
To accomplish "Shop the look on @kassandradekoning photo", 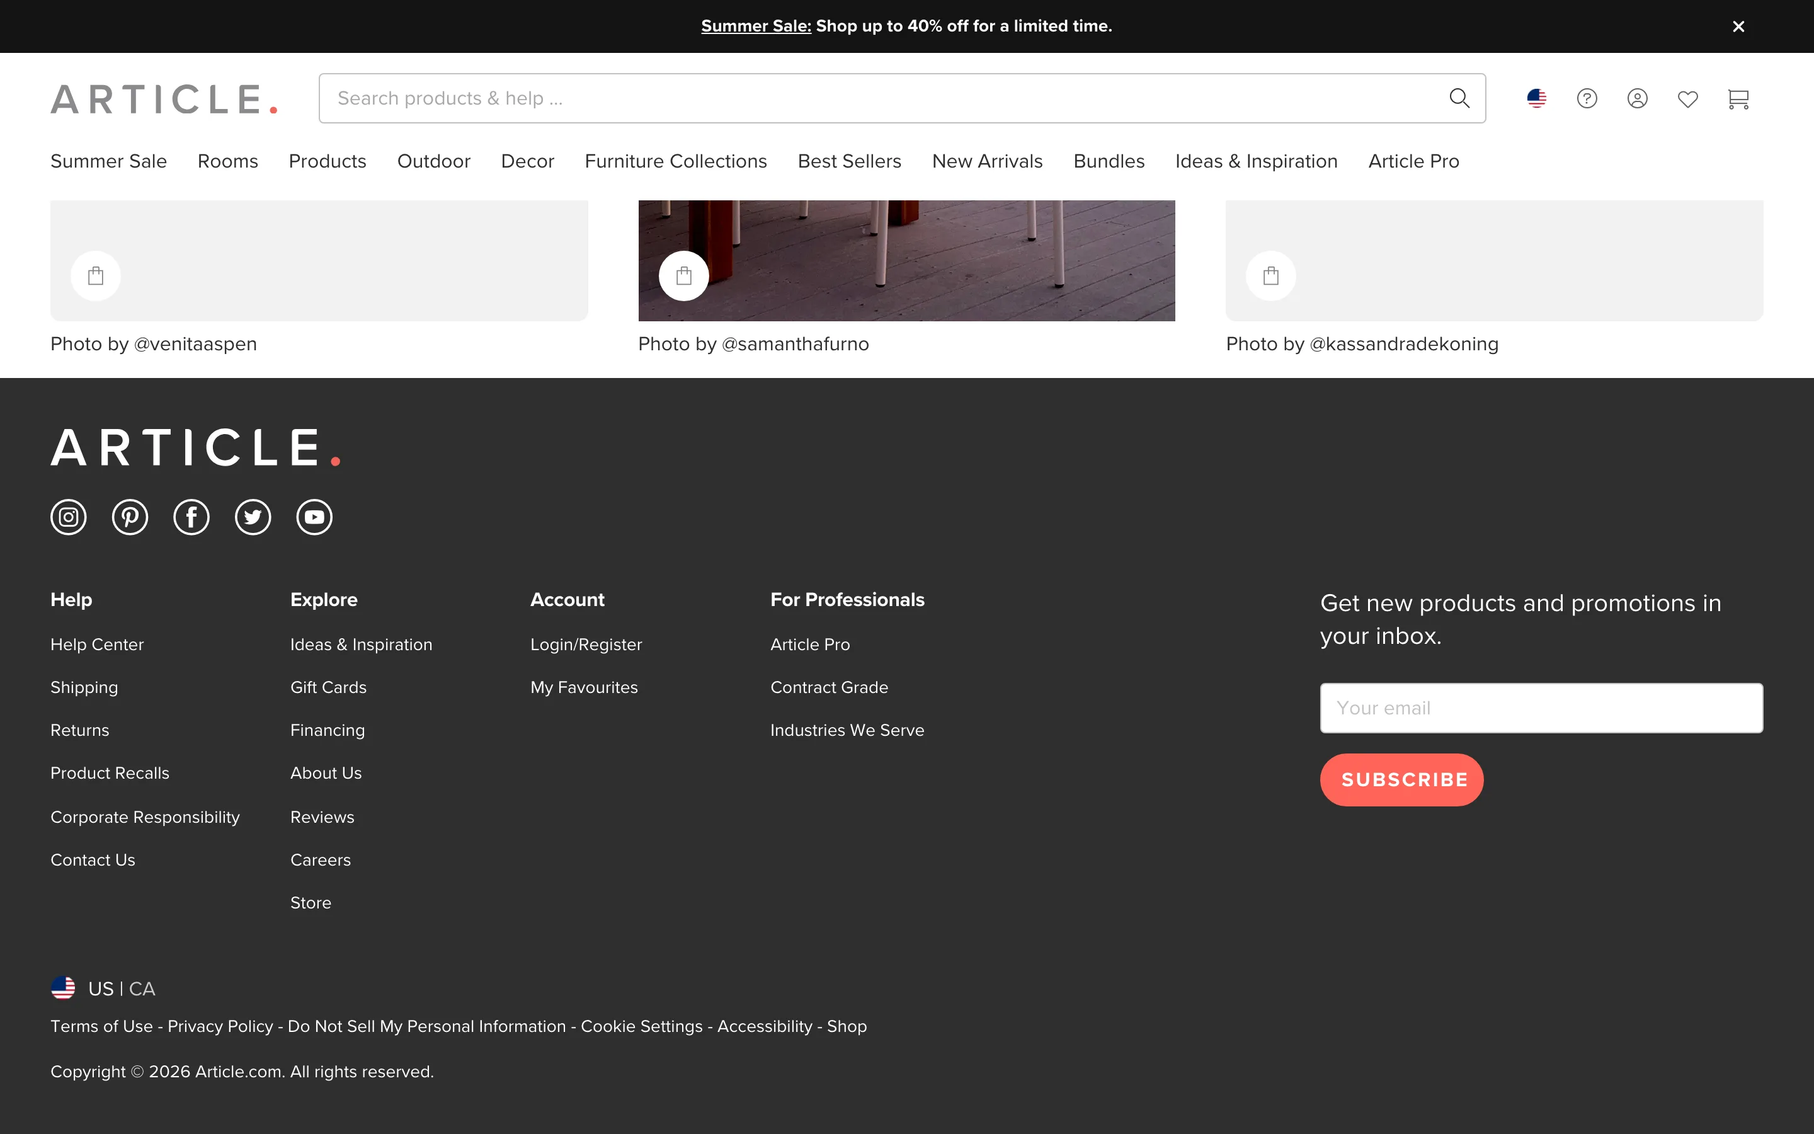I will pos(1270,276).
